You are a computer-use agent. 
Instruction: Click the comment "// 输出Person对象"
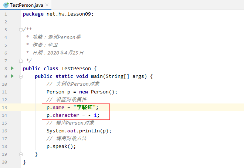click(71, 123)
